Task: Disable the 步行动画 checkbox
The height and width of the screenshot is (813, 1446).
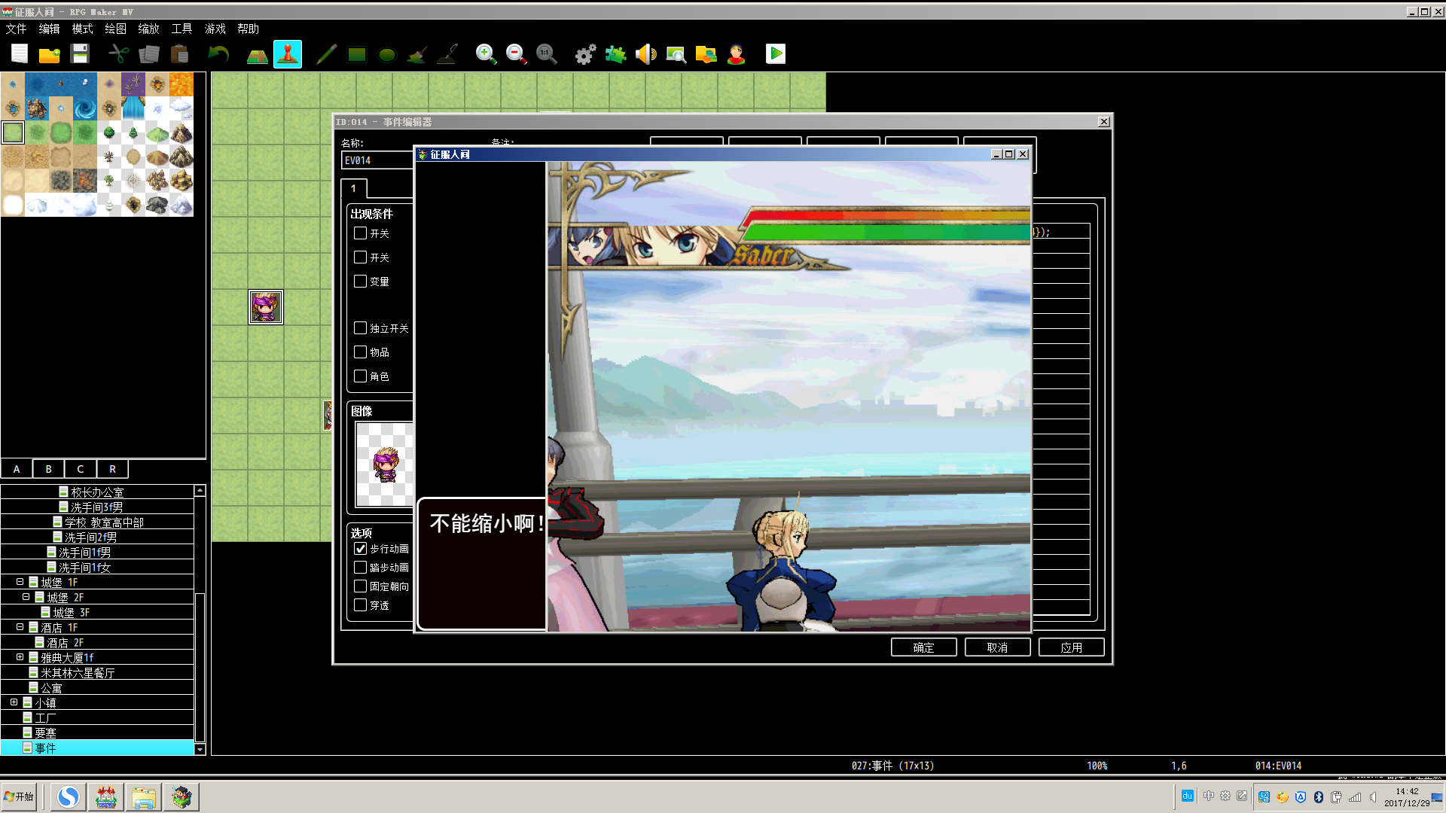Action: point(361,549)
